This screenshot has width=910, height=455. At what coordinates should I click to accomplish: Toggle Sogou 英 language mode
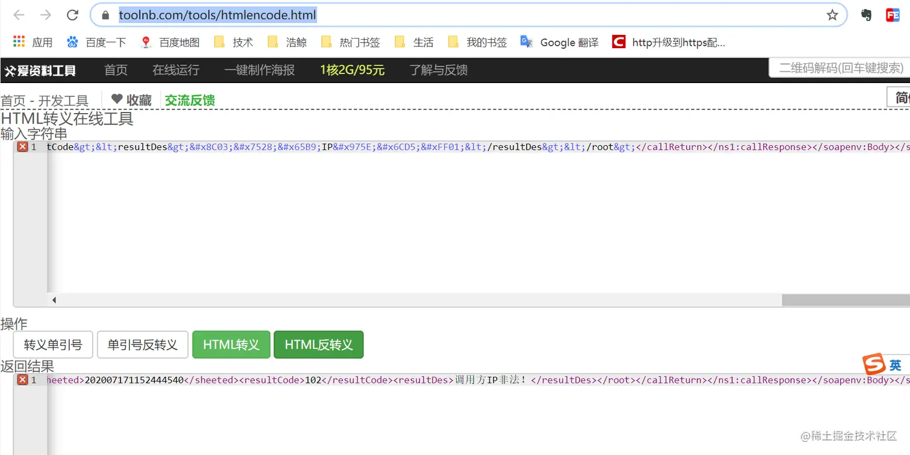pyautogui.click(x=895, y=365)
